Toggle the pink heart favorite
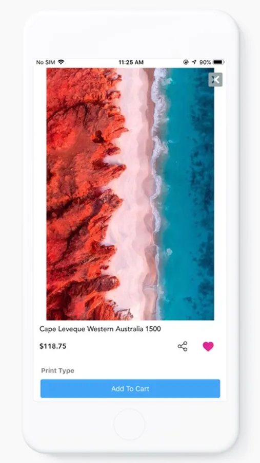This screenshot has height=463, width=260. coord(208,346)
